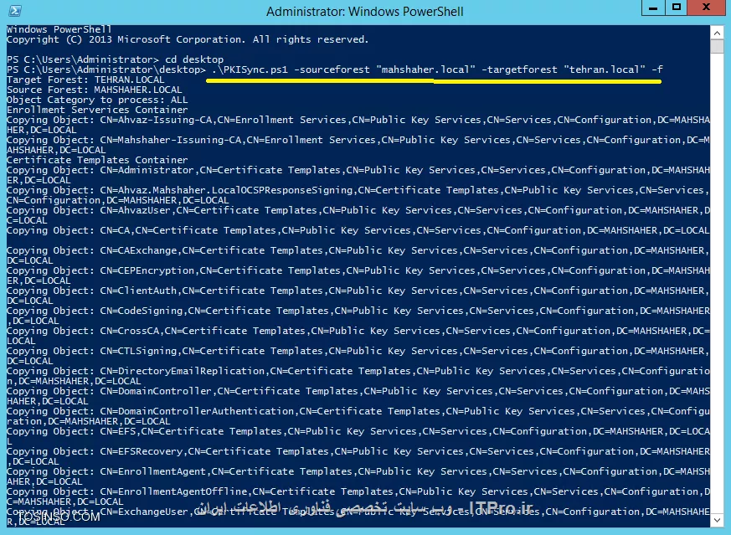
Task: Maximize the PowerShell window
Action: 677,8
